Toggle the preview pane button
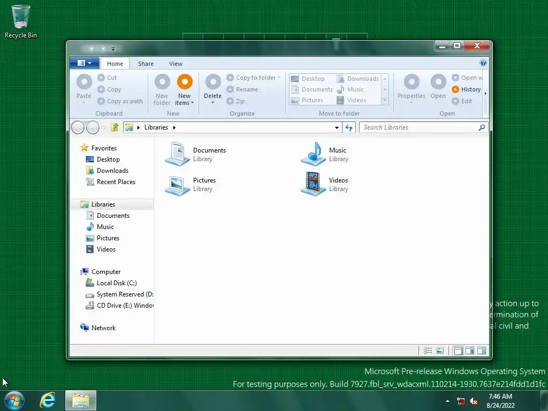This screenshot has height=411, width=548. (482, 351)
